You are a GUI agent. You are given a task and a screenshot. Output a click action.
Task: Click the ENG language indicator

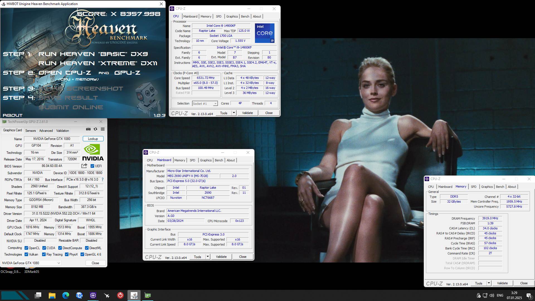500,295
